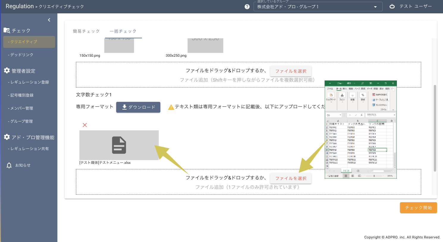443x242 pixels.
Task: Click the upper ファイルを選択 button for images
Action: point(291,71)
